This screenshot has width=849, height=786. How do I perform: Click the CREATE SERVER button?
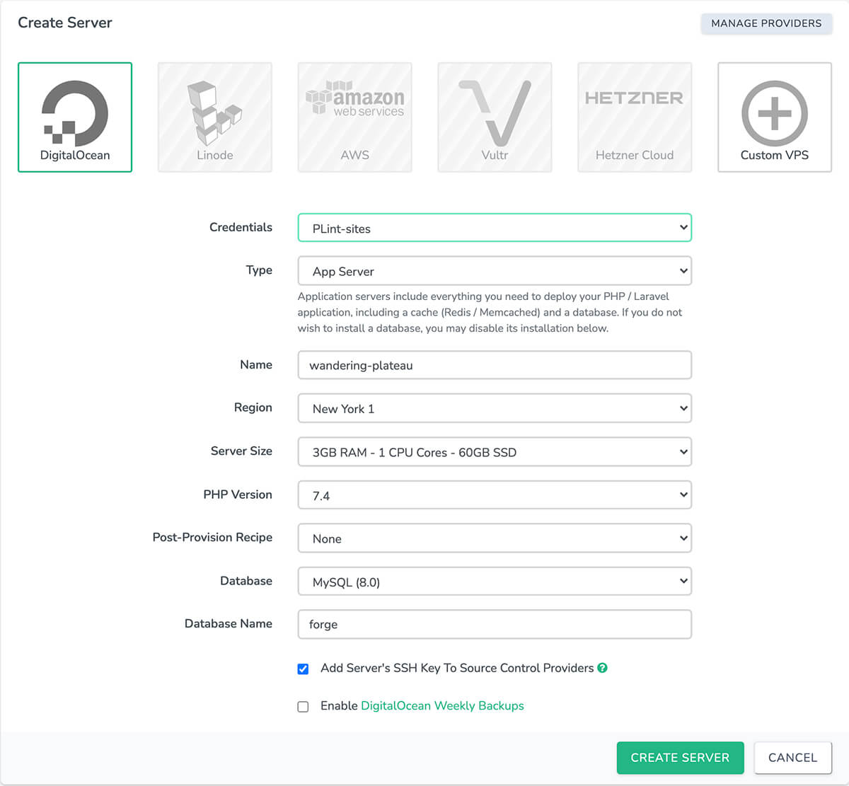680,757
